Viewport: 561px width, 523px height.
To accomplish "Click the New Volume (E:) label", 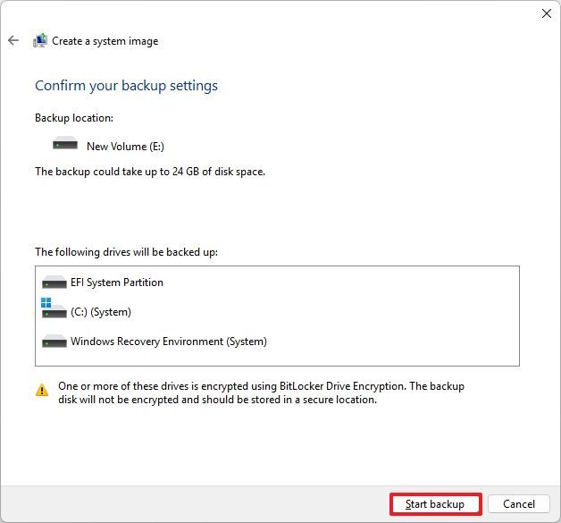I will click(125, 146).
